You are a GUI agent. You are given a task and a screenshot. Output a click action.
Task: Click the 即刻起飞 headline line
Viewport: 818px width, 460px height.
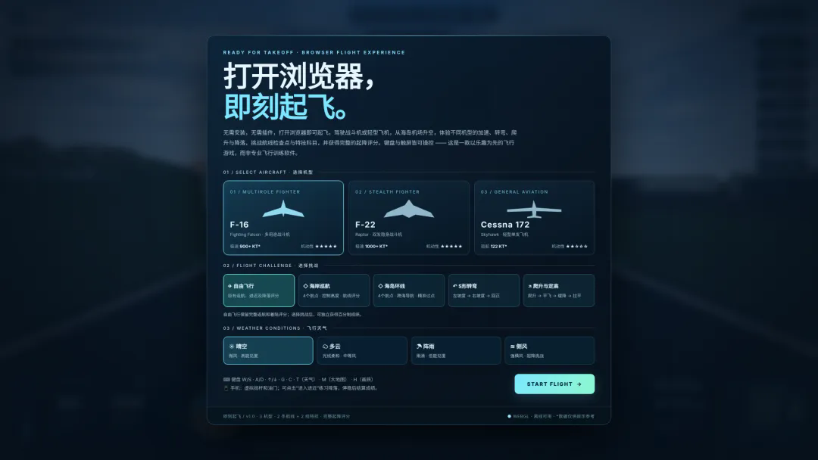point(286,107)
